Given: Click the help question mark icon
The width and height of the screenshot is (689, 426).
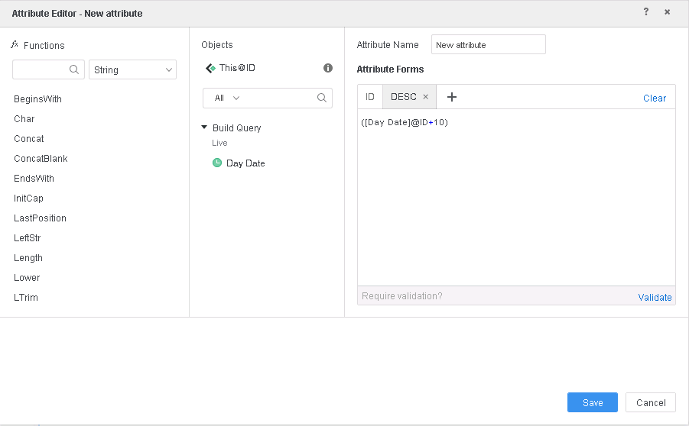Looking at the screenshot, I should [x=646, y=12].
